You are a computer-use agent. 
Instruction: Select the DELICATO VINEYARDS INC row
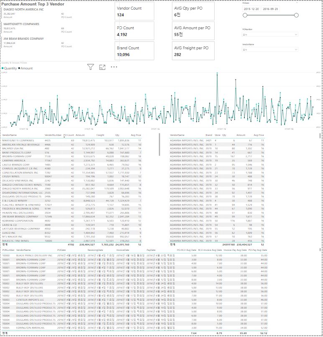pos(72,181)
